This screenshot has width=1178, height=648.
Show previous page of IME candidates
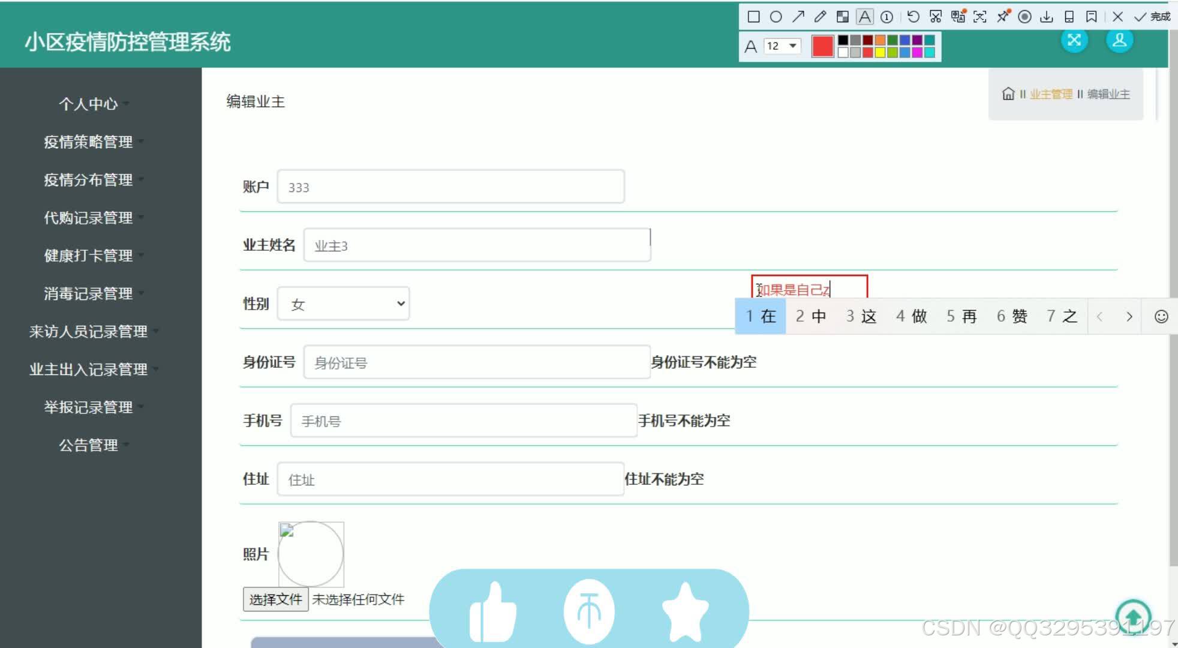click(1099, 316)
